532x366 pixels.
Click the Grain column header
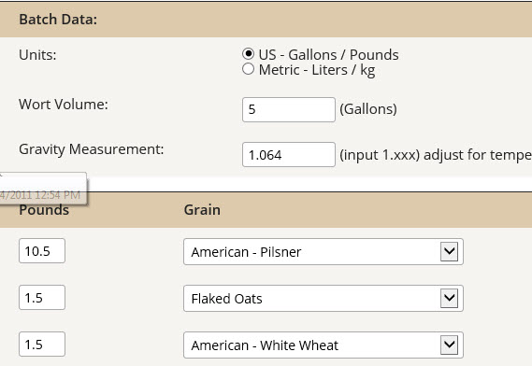tap(202, 210)
